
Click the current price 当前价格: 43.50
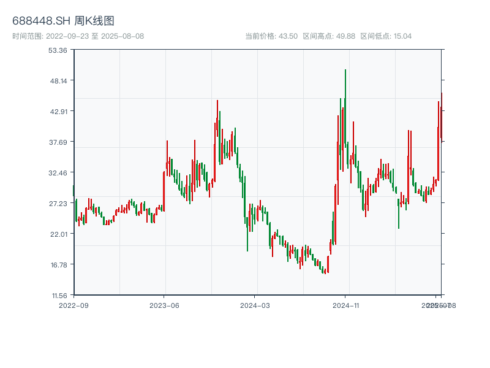(271, 36)
